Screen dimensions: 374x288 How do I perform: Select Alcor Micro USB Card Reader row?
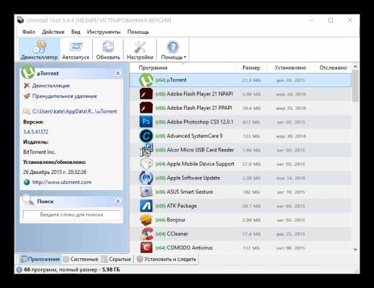click(241, 150)
